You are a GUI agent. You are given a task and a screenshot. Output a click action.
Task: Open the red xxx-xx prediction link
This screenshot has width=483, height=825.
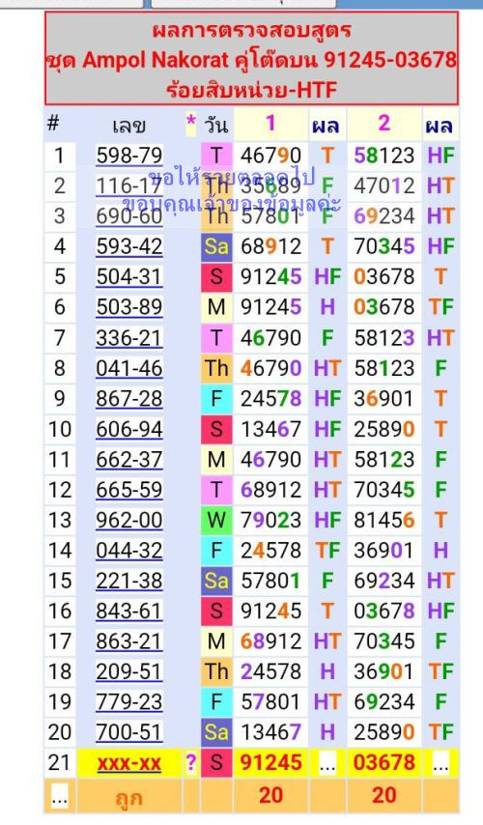129,763
